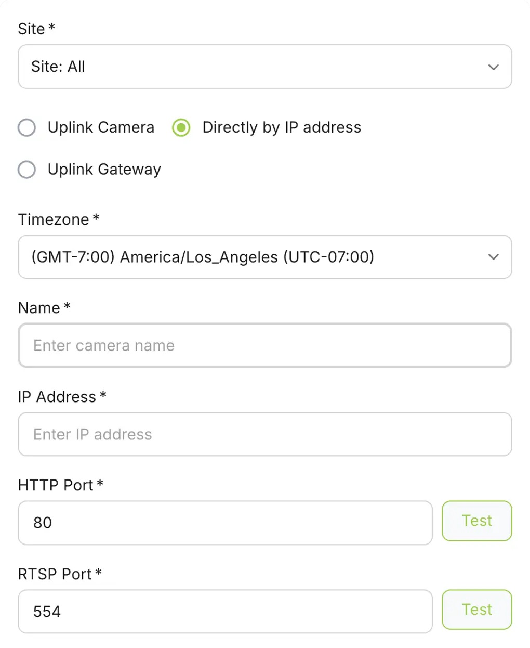Click the RTSP Port field showing 554
530x648 pixels.
click(225, 612)
